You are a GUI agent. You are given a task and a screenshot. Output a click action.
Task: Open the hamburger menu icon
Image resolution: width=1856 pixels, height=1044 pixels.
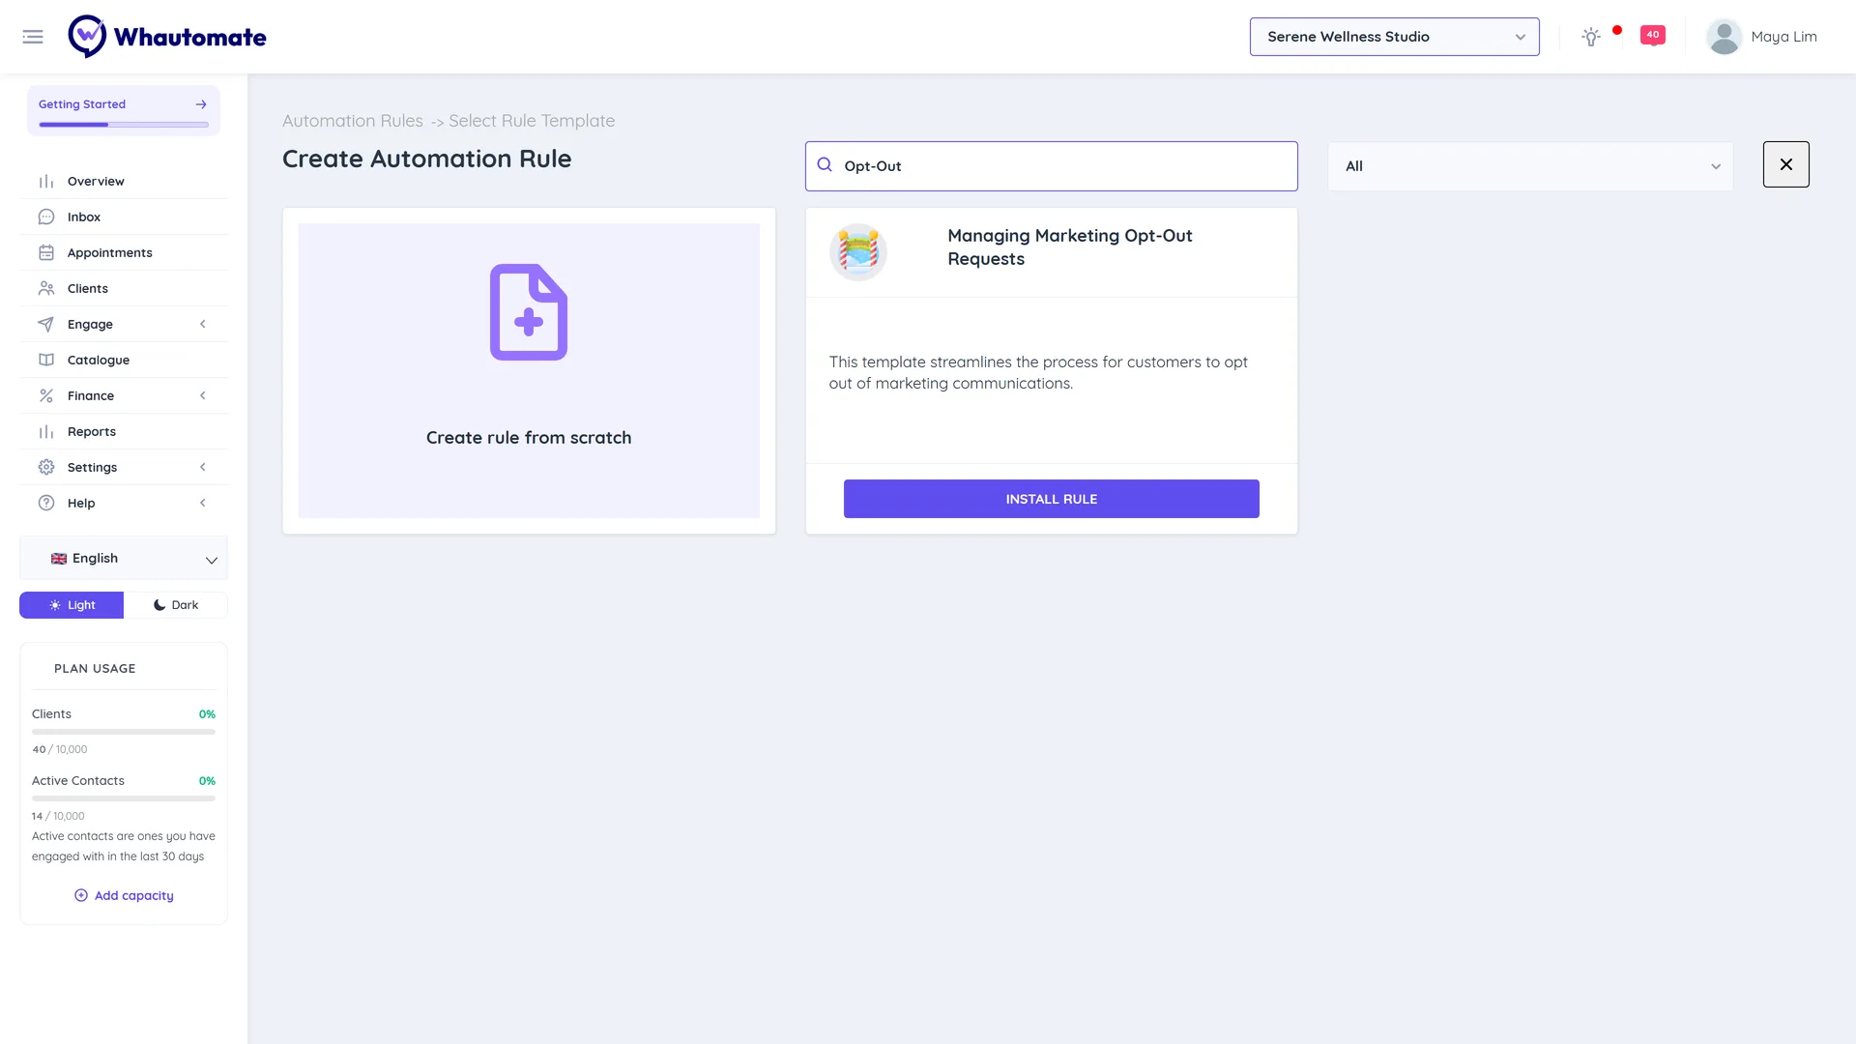point(33,37)
